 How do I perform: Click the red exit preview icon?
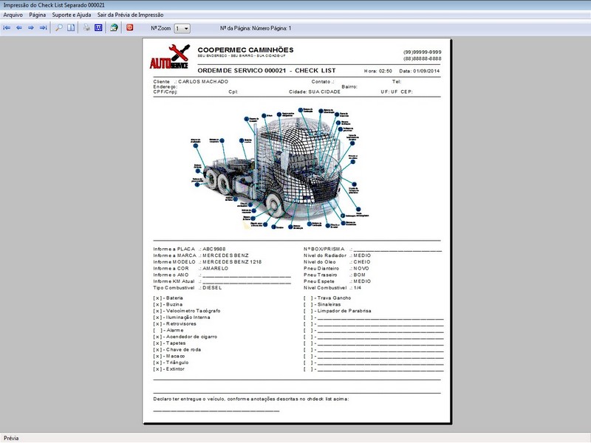[130, 28]
